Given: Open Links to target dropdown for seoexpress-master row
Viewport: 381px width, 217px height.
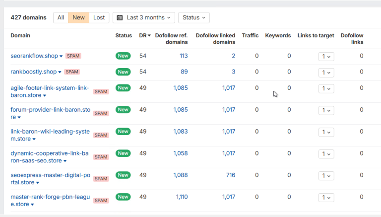Looking at the screenshot, I should [326, 176].
